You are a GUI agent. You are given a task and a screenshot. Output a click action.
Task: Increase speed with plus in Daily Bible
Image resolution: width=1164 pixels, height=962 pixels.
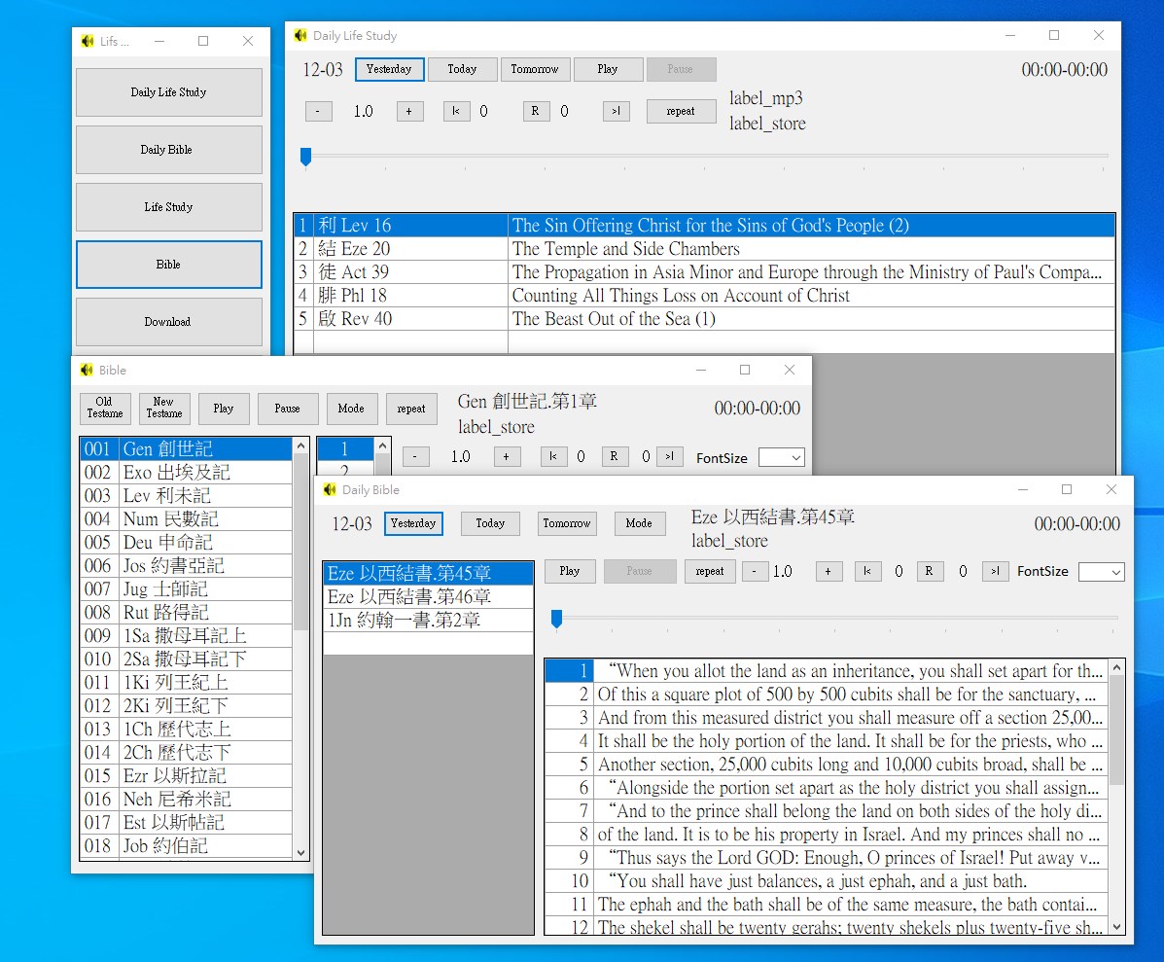(x=829, y=571)
